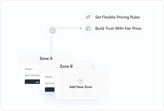
Task: Click the Zone A title text
Action: point(46,59)
